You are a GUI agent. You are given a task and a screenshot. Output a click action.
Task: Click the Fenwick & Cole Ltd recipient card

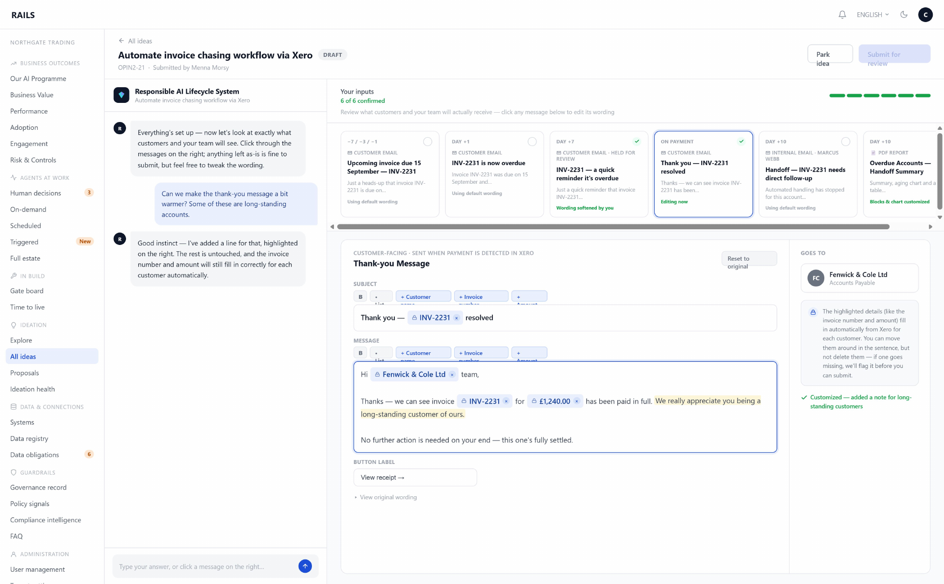(859, 278)
